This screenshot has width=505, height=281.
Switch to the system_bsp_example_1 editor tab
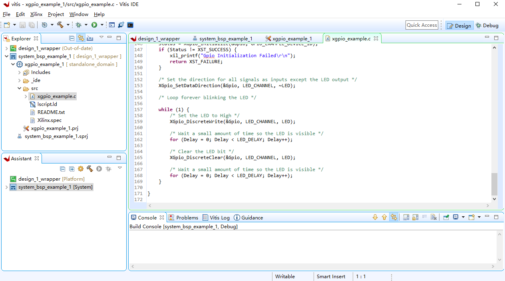tap(225, 39)
